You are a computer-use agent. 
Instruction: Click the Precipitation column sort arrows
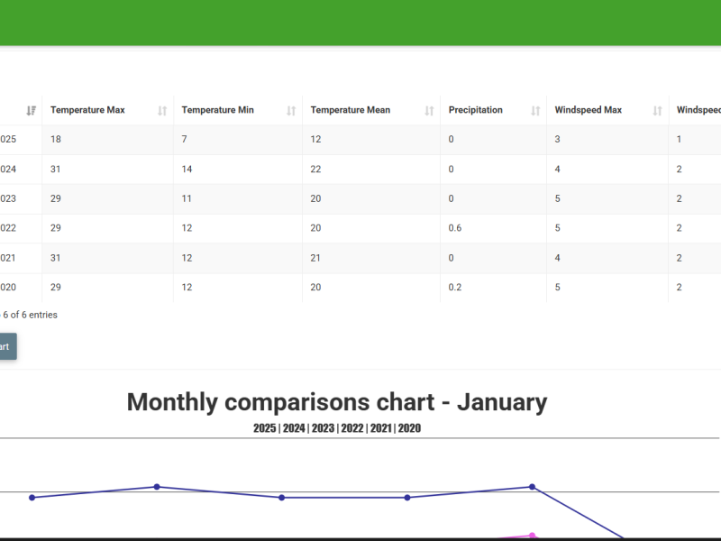(535, 111)
